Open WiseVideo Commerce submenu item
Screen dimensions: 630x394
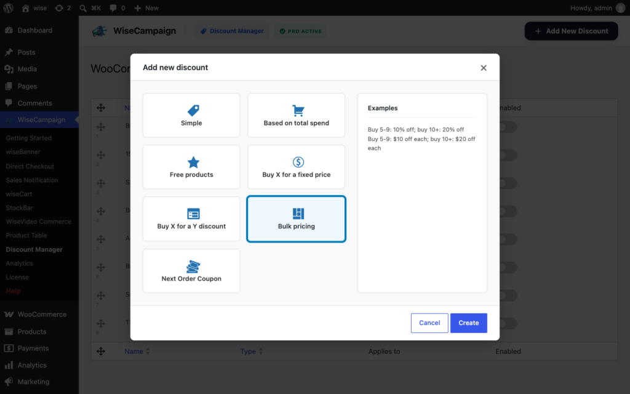coord(39,222)
